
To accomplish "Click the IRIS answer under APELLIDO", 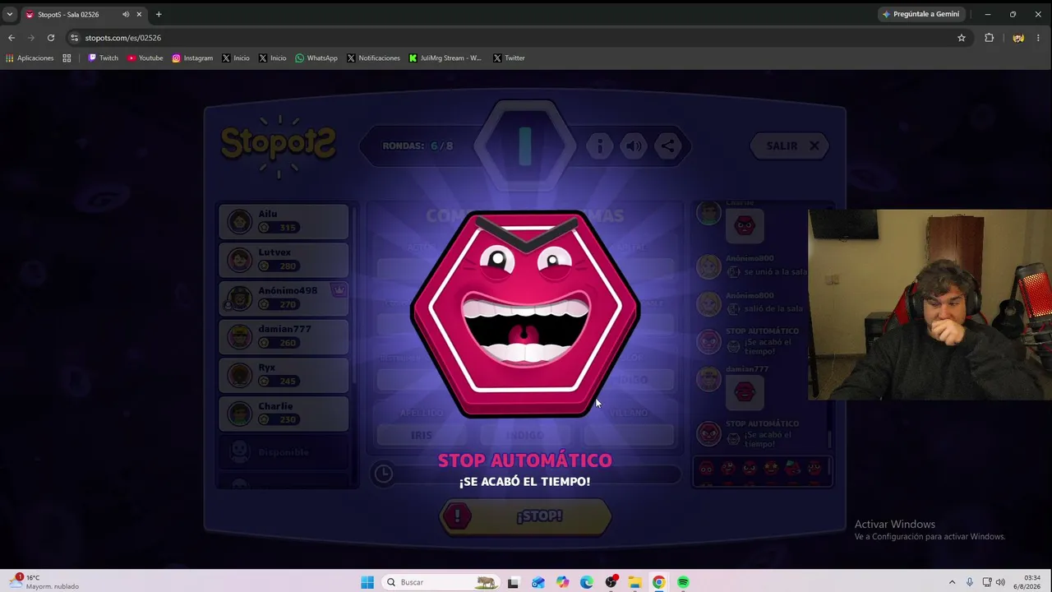I will (x=421, y=435).
